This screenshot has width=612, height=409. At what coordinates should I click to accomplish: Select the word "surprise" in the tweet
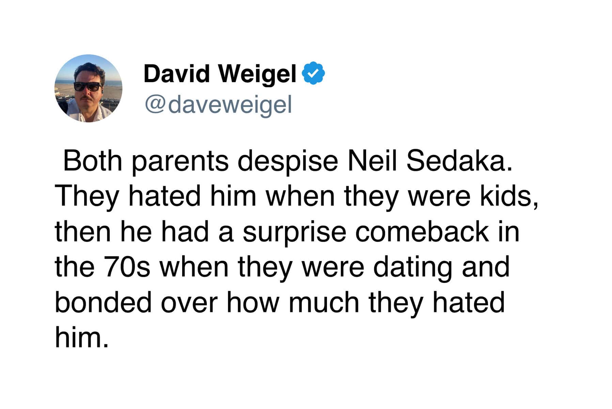pyautogui.click(x=294, y=232)
